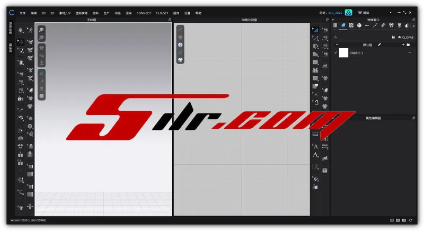Undock the 2D板片视窗 window
The width and height of the screenshot is (424, 231).
pyautogui.click(x=327, y=20)
